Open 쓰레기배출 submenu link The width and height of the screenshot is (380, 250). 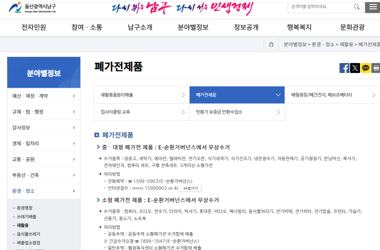click(27, 217)
